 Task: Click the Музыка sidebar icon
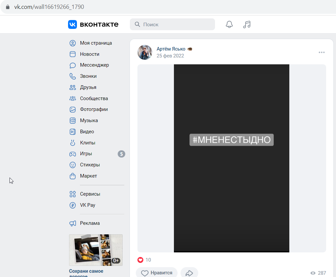73,121
